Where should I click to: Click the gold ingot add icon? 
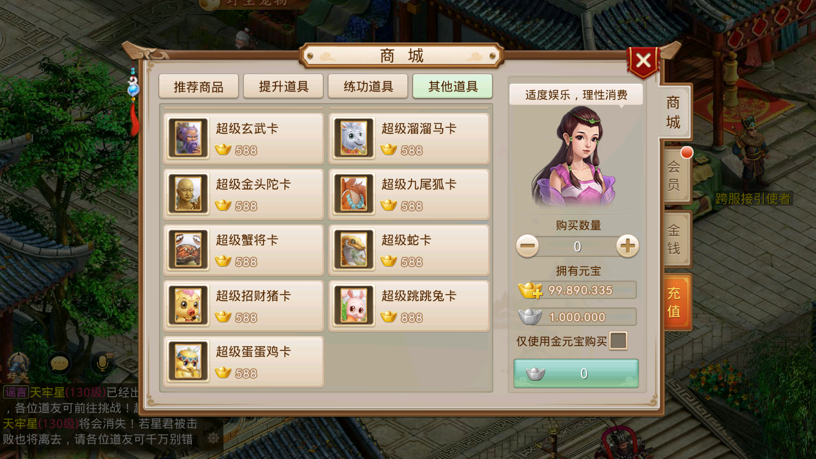point(530,290)
